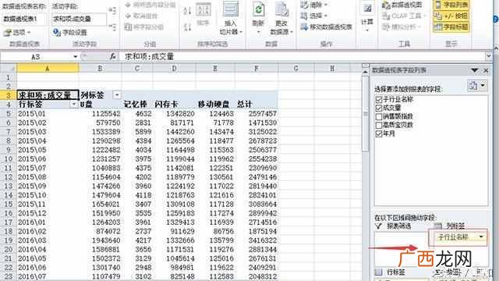Uncheck the 子行业名称 field checkbox
This screenshot has width=499, height=281.
379,100
